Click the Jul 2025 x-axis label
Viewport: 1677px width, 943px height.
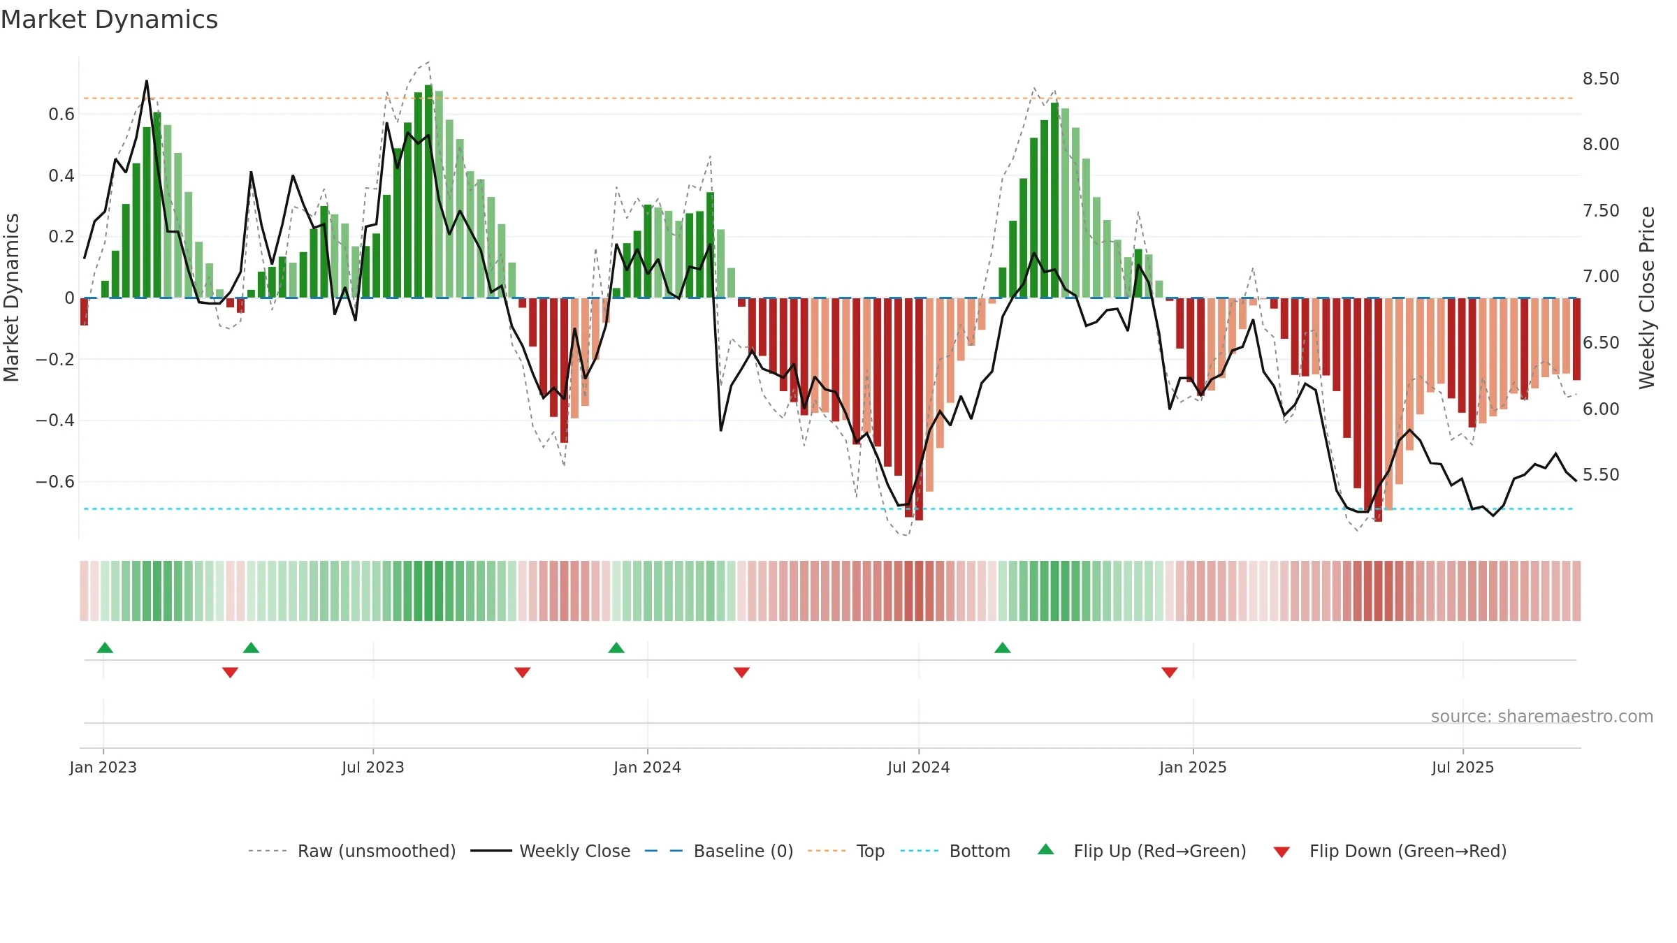click(1462, 767)
